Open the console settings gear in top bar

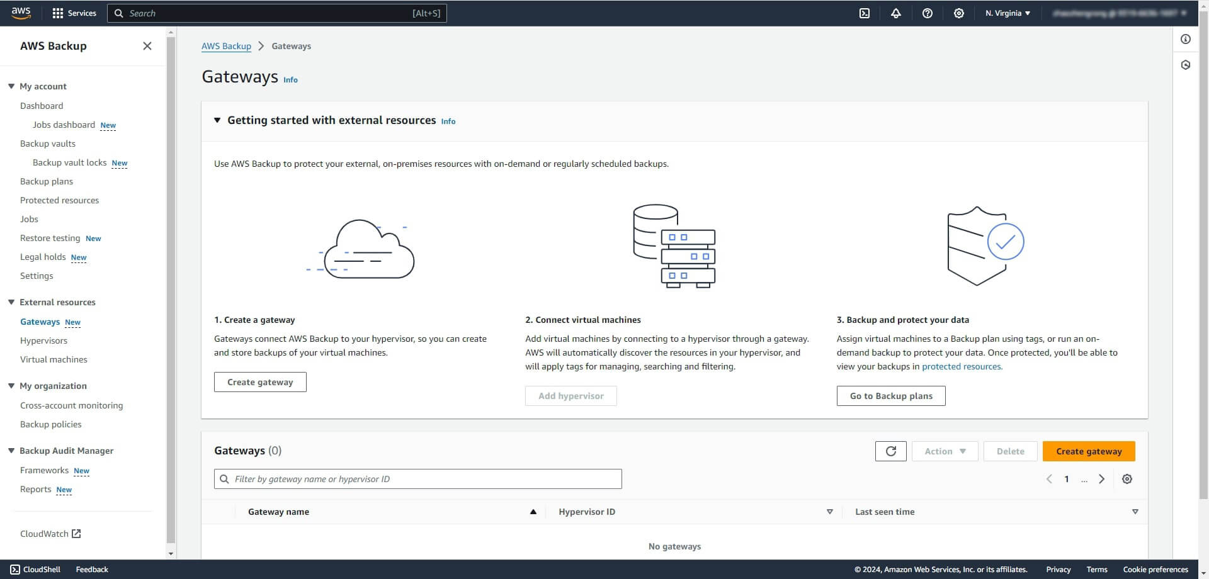click(x=958, y=13)
